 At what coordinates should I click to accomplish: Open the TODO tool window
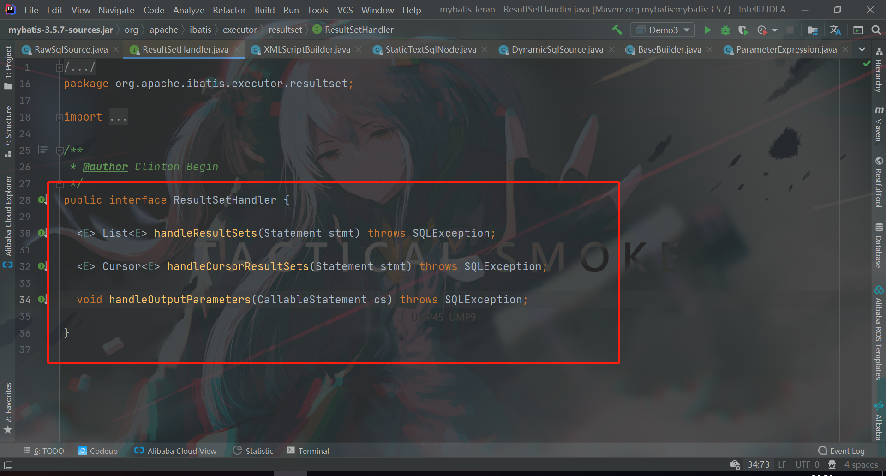44,451
